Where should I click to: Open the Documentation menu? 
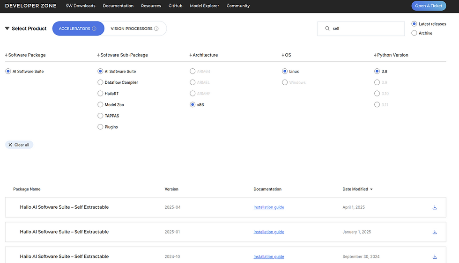pos(118,6)
